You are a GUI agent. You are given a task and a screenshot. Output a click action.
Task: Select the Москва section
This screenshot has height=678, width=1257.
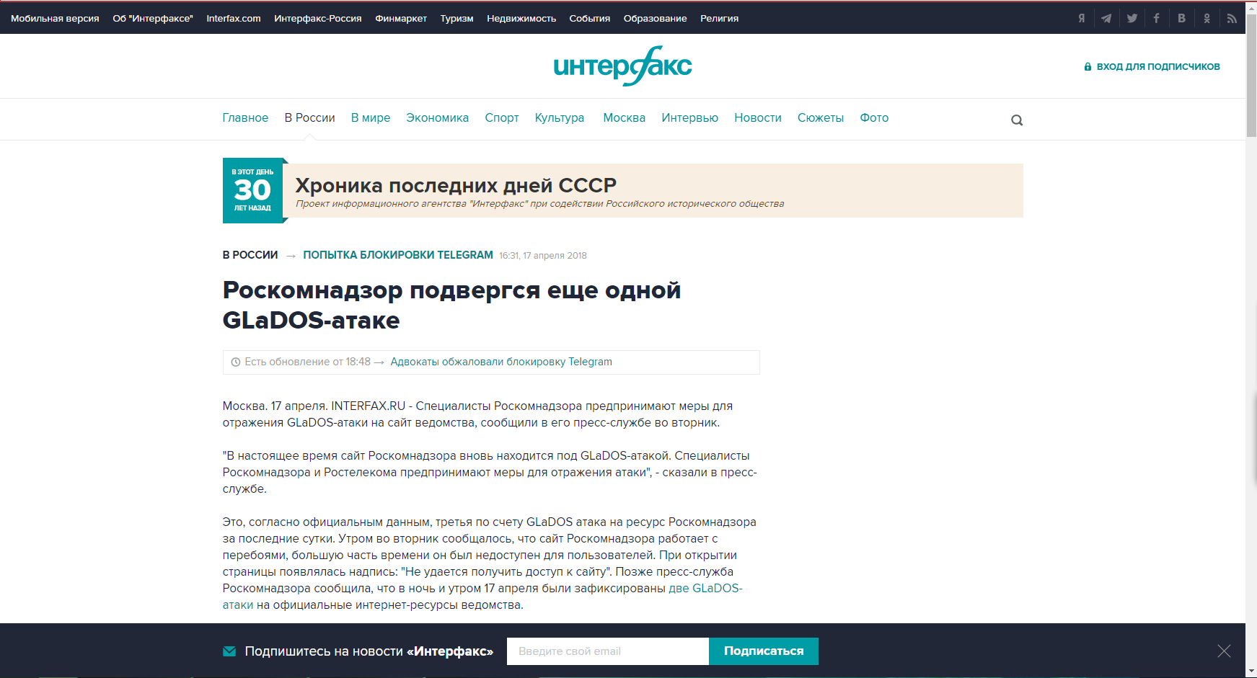click(x=625, y=117)
